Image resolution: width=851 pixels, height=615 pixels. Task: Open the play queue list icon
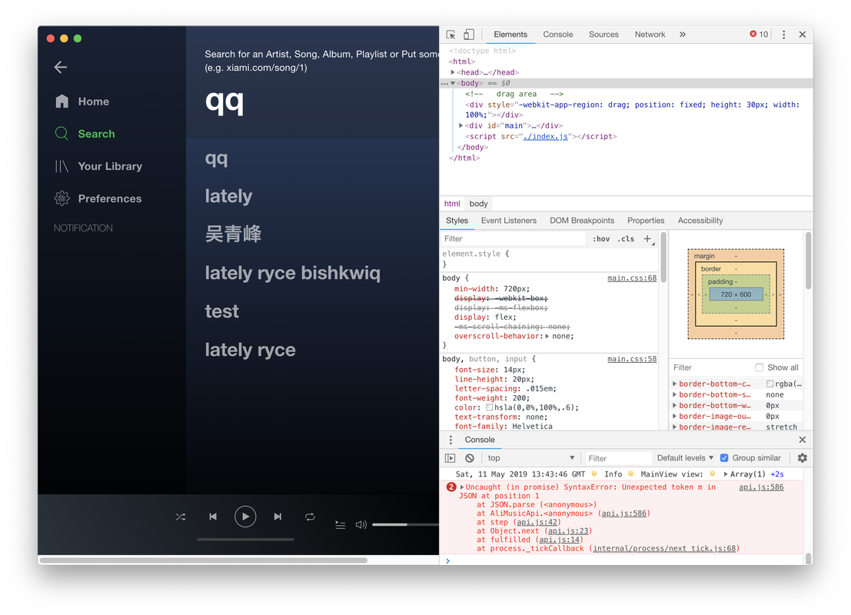coord(341,525)
